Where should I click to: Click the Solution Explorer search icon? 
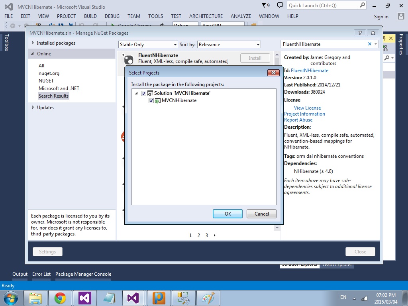tap(387, 58)
